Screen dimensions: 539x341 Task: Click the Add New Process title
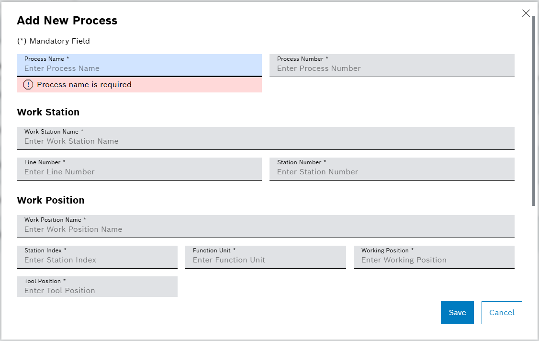coord(67,21)
